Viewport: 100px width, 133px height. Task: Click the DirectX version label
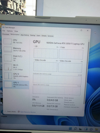pyautogui.click(x=69, y=102)
